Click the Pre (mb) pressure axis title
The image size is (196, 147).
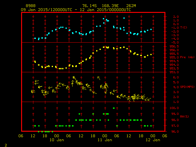click(x=187, y=57)
